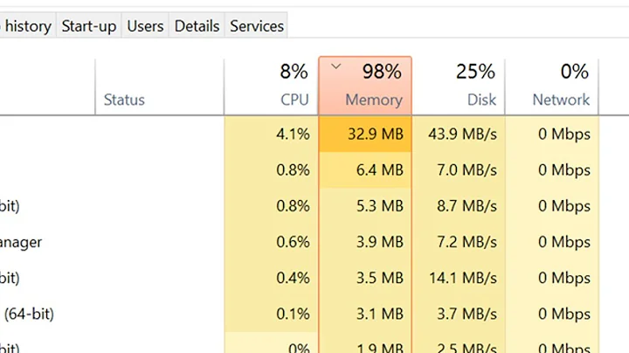
Task: Click the 3.9 MB memory cell
Action: pyautogui.click(x=365, y=242)
